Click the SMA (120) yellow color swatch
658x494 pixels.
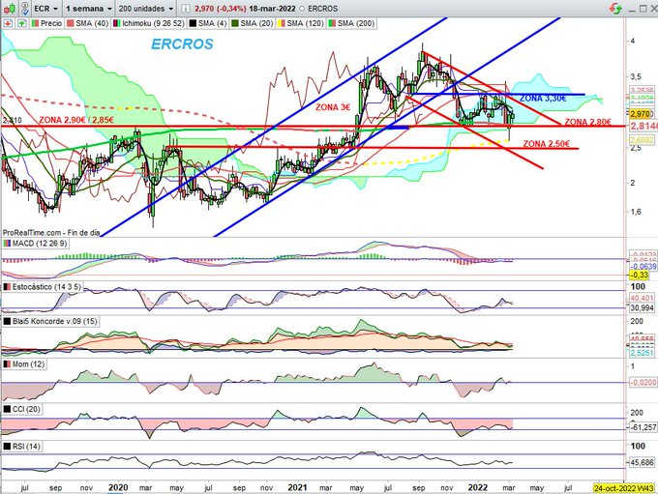coord(282,23)
